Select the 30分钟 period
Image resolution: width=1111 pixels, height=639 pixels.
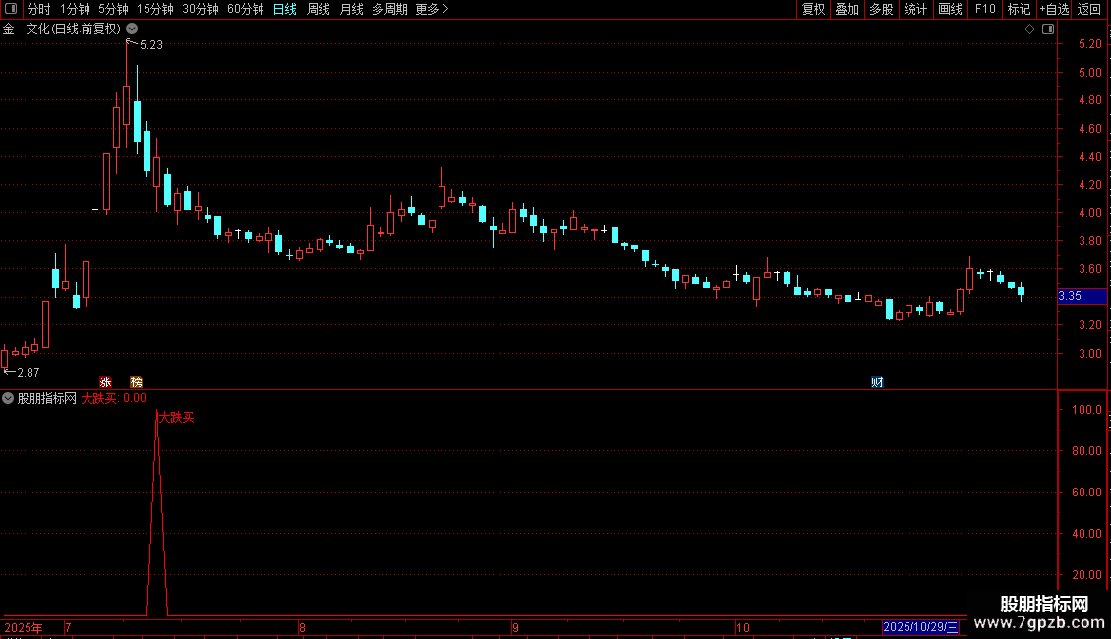200,9
